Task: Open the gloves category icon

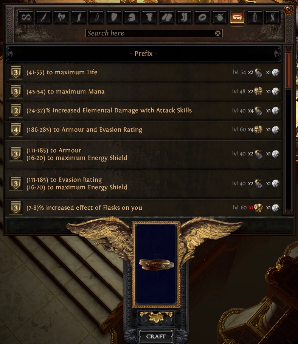Action: (167, 17)
